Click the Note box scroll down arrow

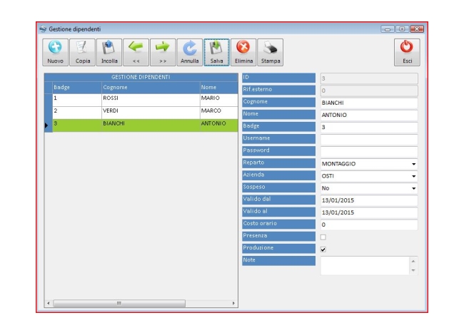[x=413, y=270]
